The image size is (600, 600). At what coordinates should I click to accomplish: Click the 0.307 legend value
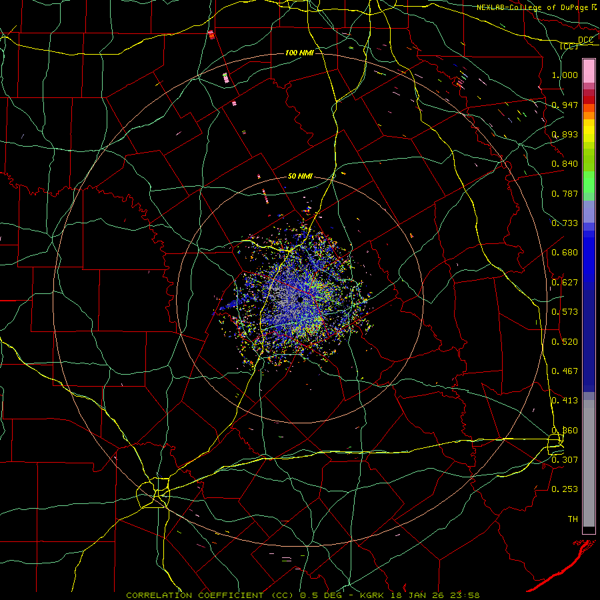point(565,459)
